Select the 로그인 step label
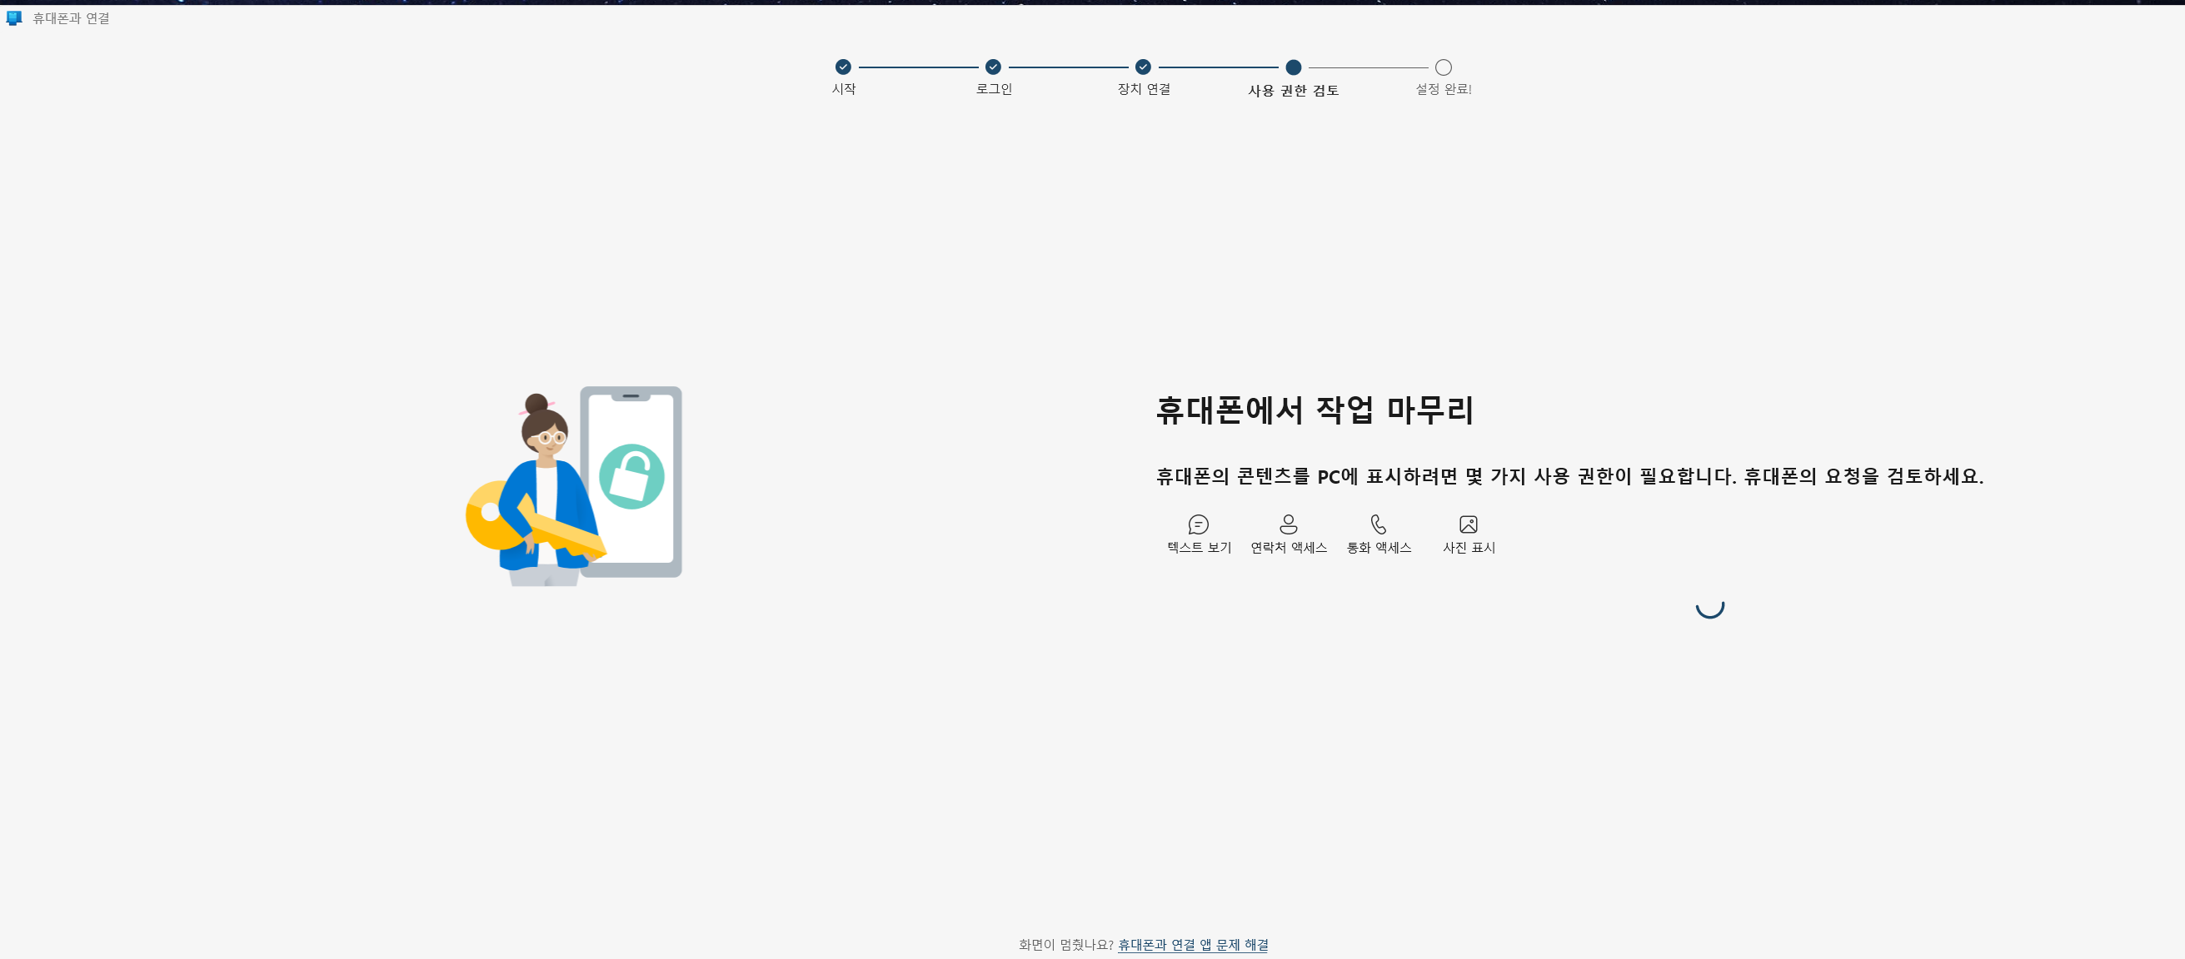The image size is (2185, 959). (993, 89)
